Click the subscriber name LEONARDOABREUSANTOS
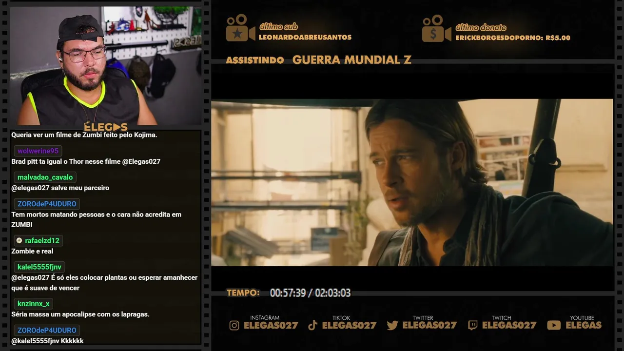The width and height of the screenshot is (624, 351). (x=305, y=37)
